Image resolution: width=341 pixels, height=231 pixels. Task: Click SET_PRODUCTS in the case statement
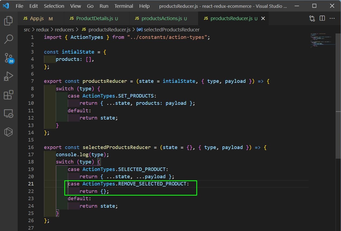(136, 96)
